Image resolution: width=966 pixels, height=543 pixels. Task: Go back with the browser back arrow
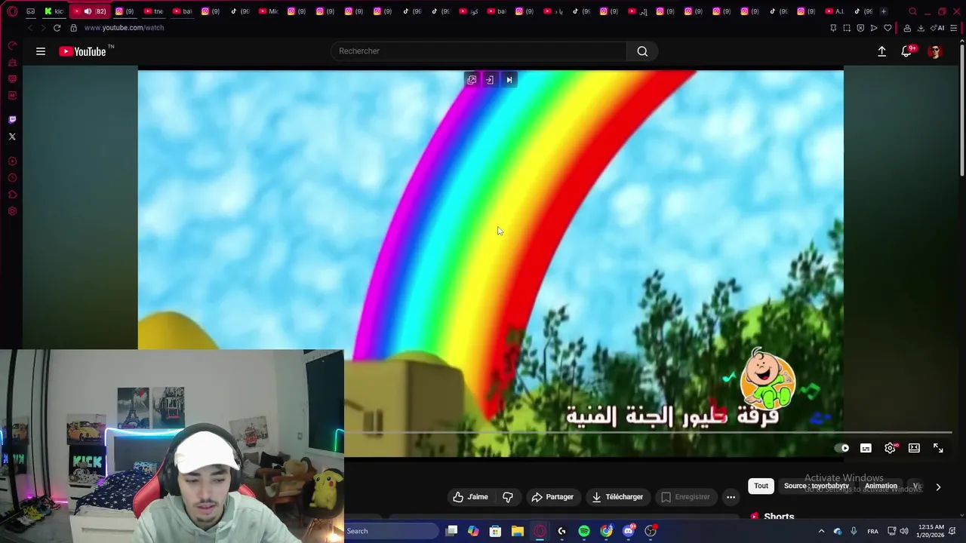[30, 28]
